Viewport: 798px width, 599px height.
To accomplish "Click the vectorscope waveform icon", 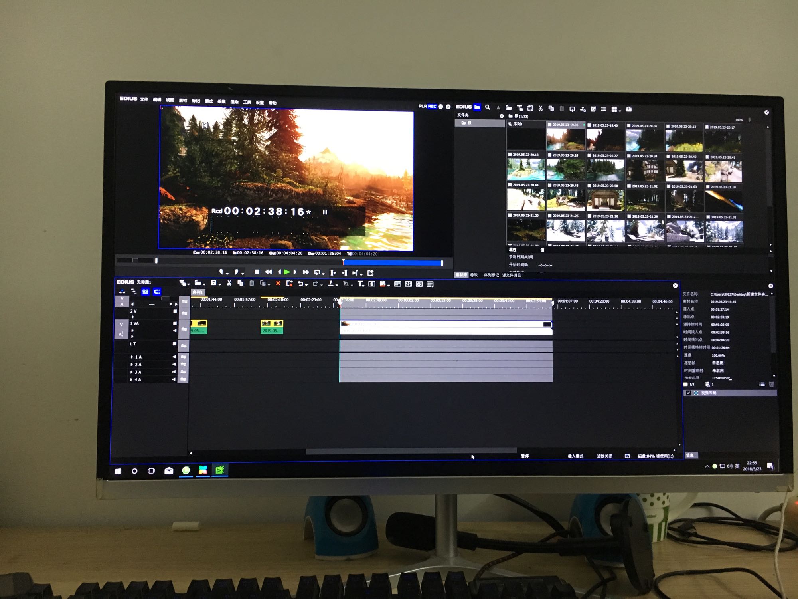I will tap(419, 284).
